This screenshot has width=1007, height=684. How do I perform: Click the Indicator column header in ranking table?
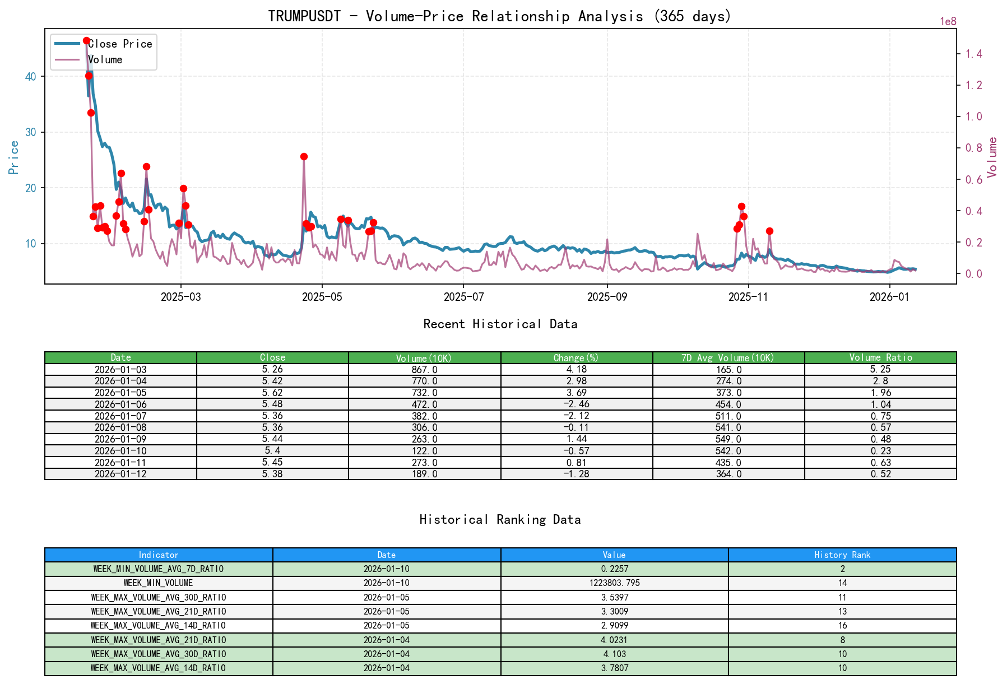click(159, 555)
